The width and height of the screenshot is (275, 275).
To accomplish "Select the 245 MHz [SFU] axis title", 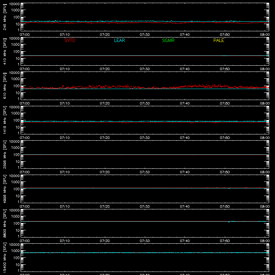I will [x=4, y=17].
